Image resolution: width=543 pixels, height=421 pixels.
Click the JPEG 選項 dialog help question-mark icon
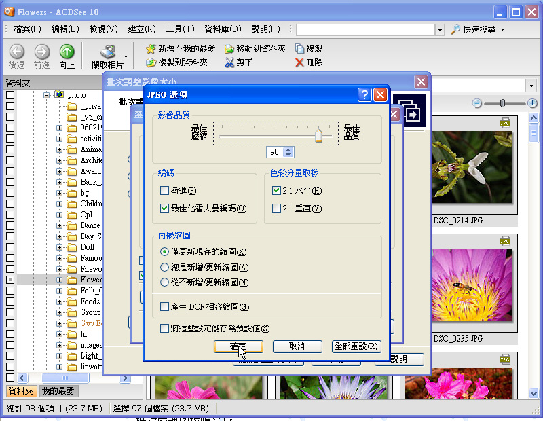point(364,95)
